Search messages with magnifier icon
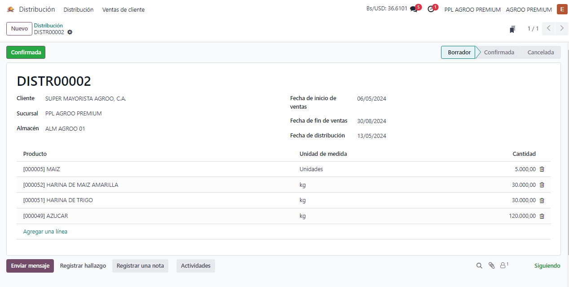The height and width of the screenshot is (287, 569). click(x=479, y=266)
